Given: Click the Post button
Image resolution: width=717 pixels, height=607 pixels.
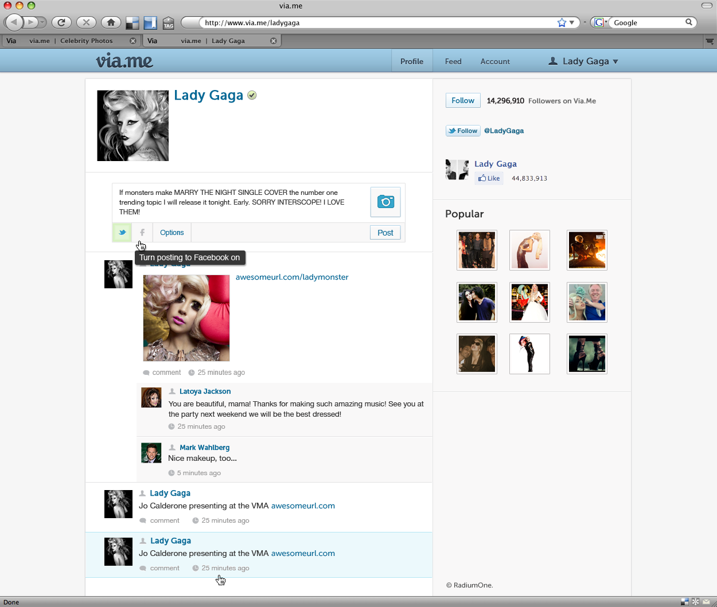Looking at the screenshot, I should click(x=385, y=233).
